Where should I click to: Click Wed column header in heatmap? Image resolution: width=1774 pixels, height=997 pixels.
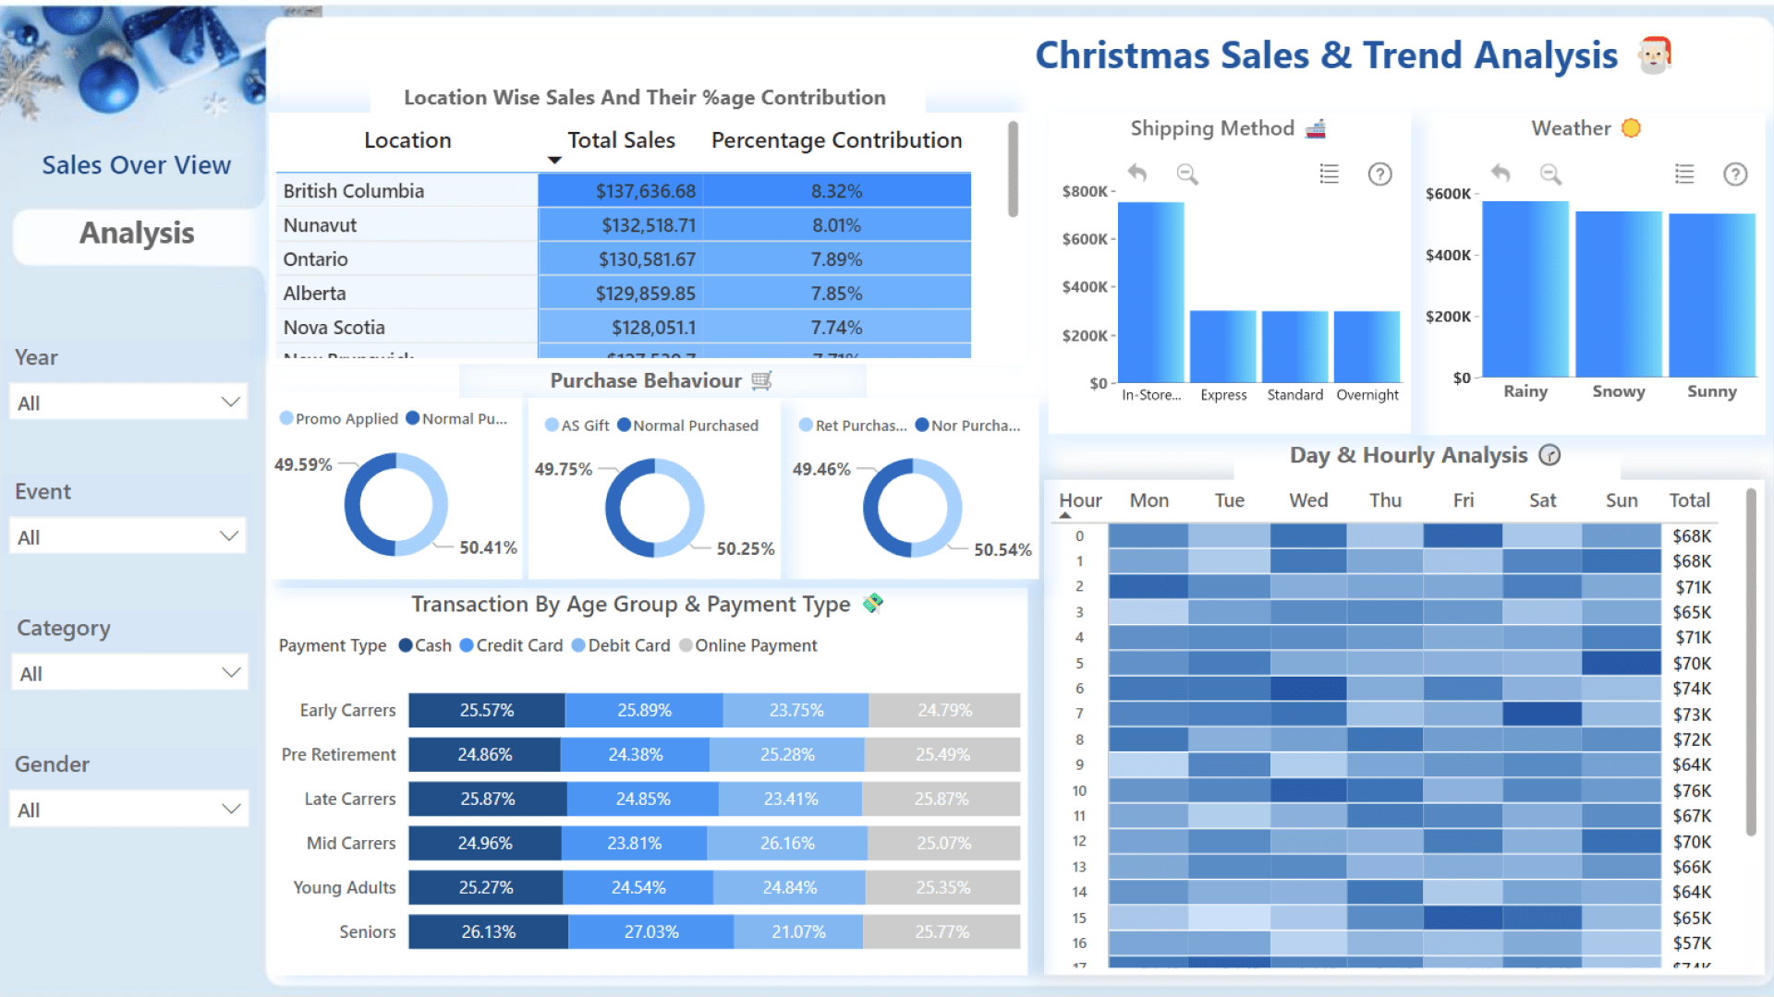(x=1308, y=500)
